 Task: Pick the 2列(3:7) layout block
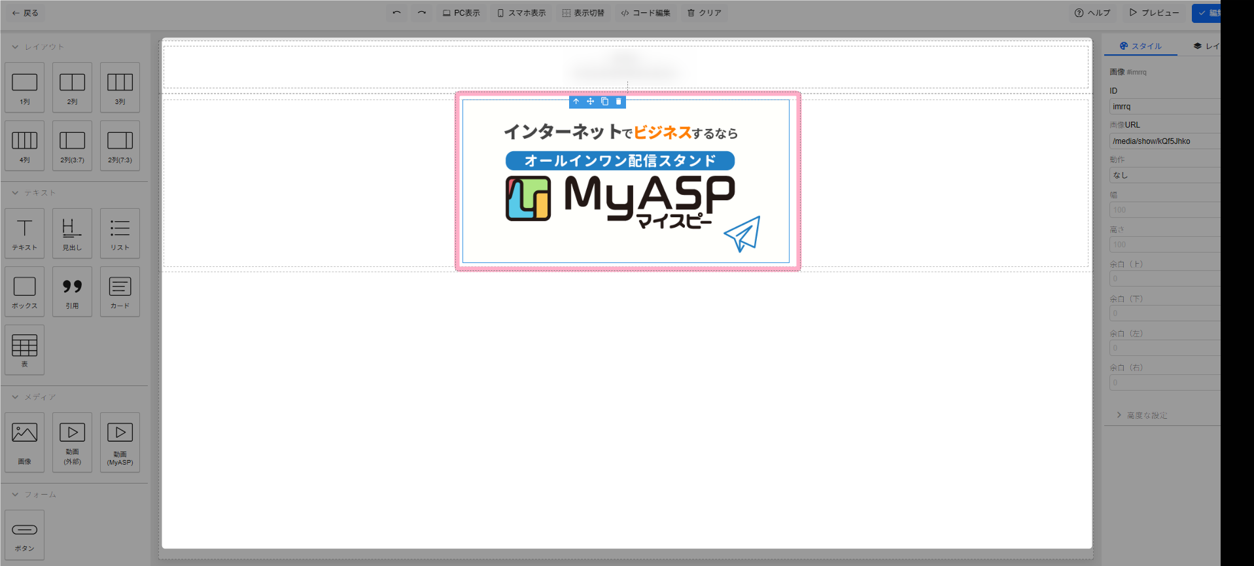coord(72,145)
